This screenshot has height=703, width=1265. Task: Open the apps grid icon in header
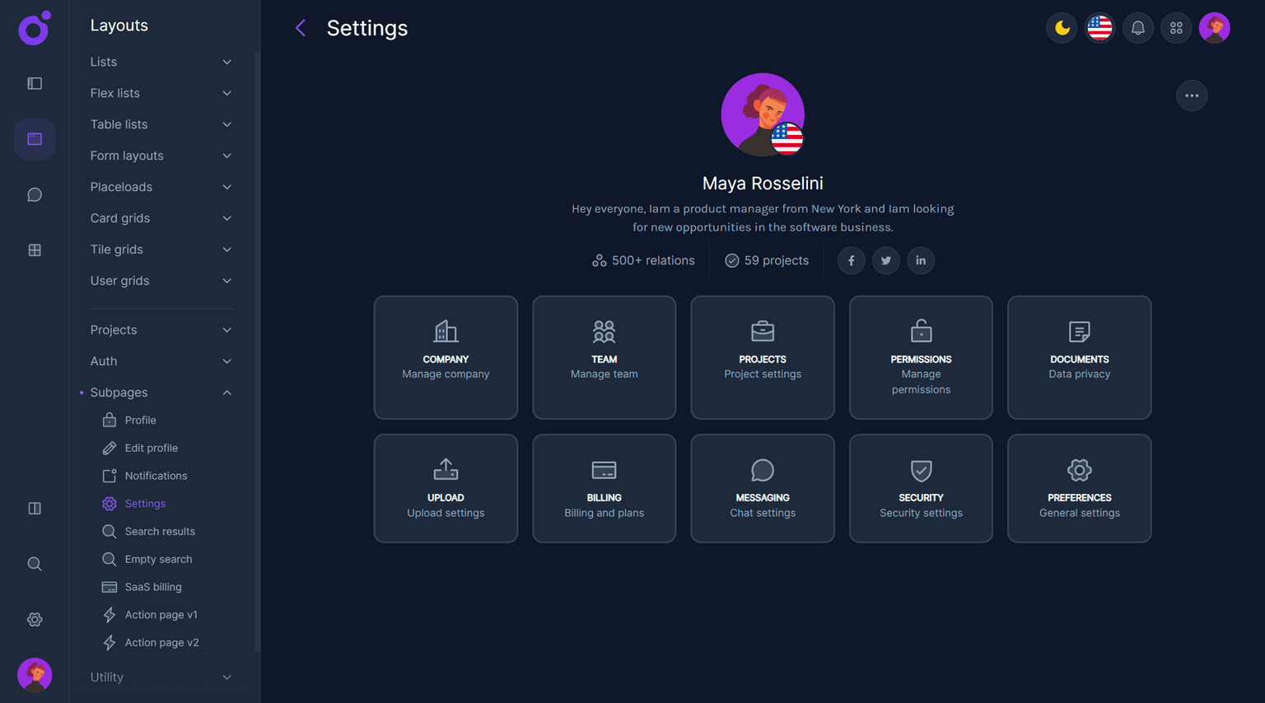1176,28
